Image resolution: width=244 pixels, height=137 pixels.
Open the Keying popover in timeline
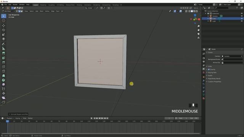18,118
